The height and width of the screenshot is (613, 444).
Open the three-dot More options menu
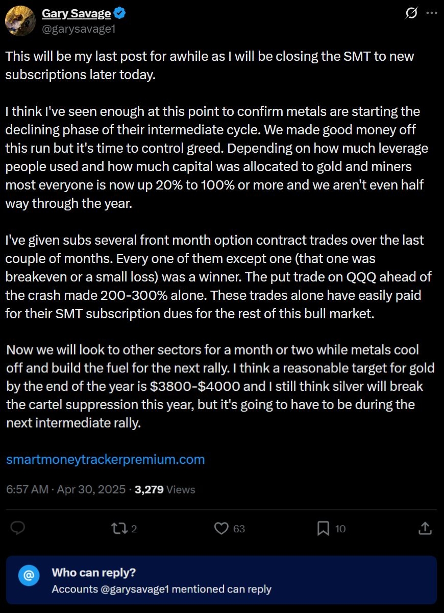[431, 14]
